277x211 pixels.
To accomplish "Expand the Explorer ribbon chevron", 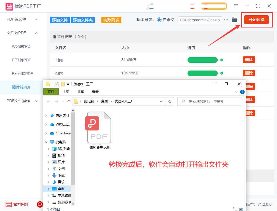I will [236, 92].
